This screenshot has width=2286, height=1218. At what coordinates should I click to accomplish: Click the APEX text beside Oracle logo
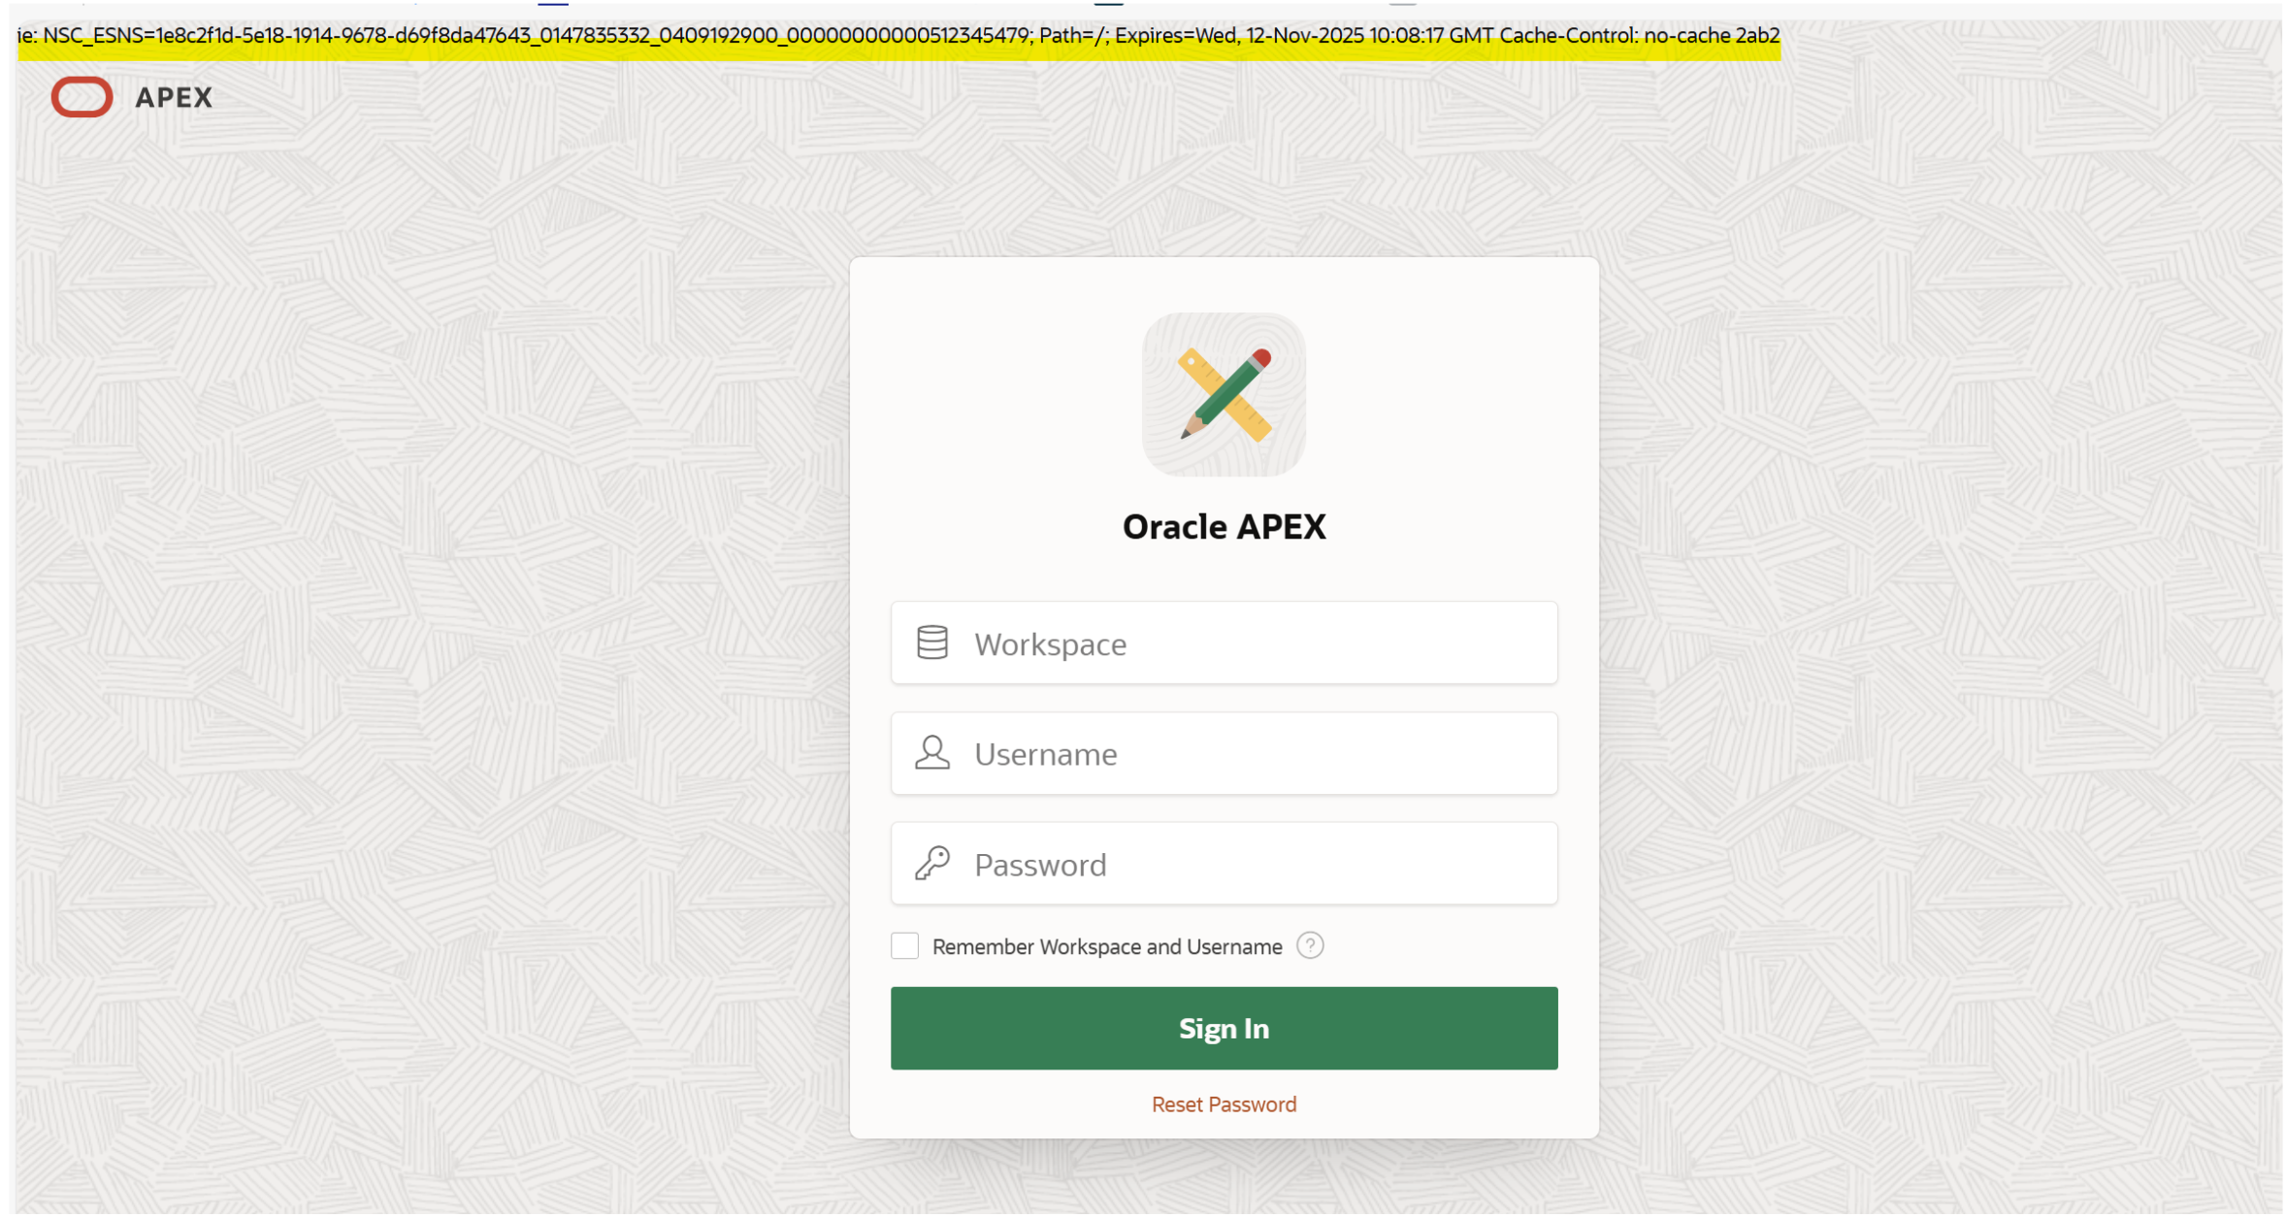click(x=173, y=98)
